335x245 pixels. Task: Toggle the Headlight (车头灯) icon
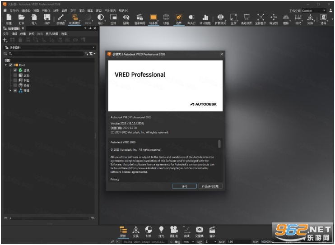(191, 18)
